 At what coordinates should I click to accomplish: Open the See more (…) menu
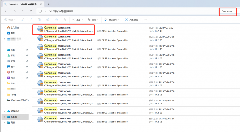coord(145,20)
